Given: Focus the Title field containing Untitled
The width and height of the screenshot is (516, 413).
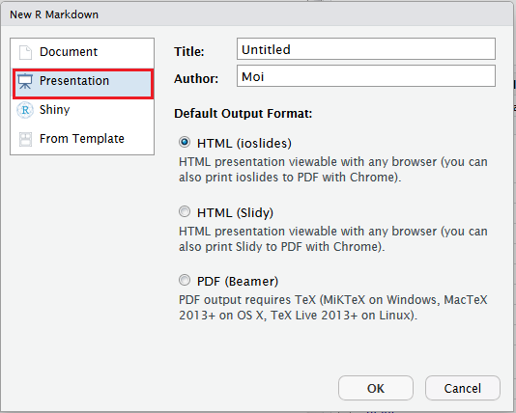Looking at the screenshot, I should [x=366, y=49].
